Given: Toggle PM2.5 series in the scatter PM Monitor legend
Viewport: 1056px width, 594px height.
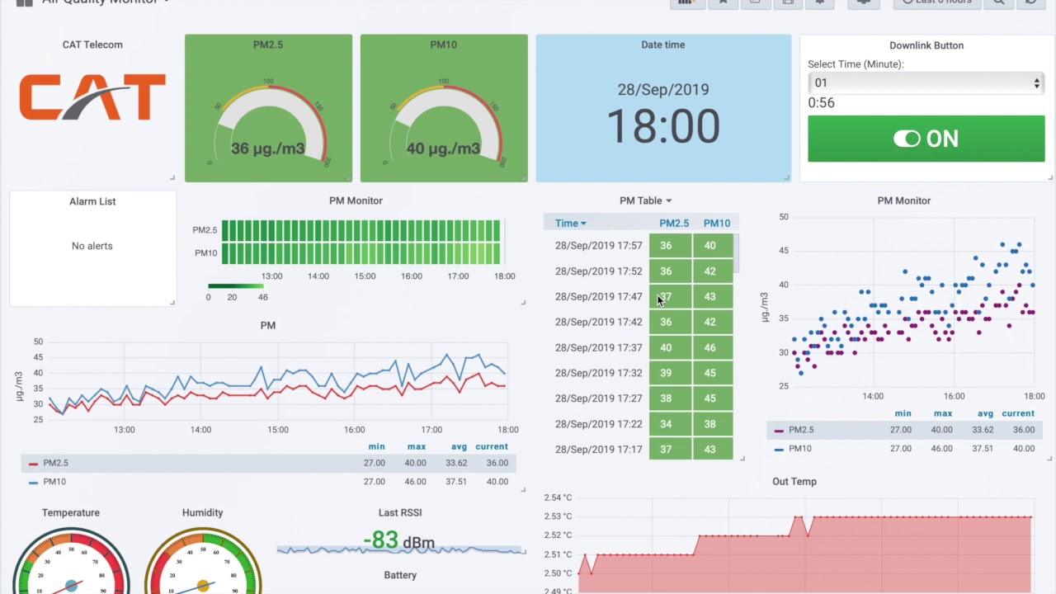Looking at the screenshot, I should click(801, 430).
